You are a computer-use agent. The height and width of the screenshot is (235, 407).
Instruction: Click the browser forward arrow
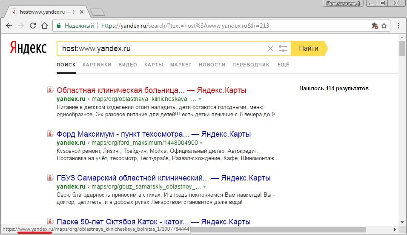pos(21,26)
